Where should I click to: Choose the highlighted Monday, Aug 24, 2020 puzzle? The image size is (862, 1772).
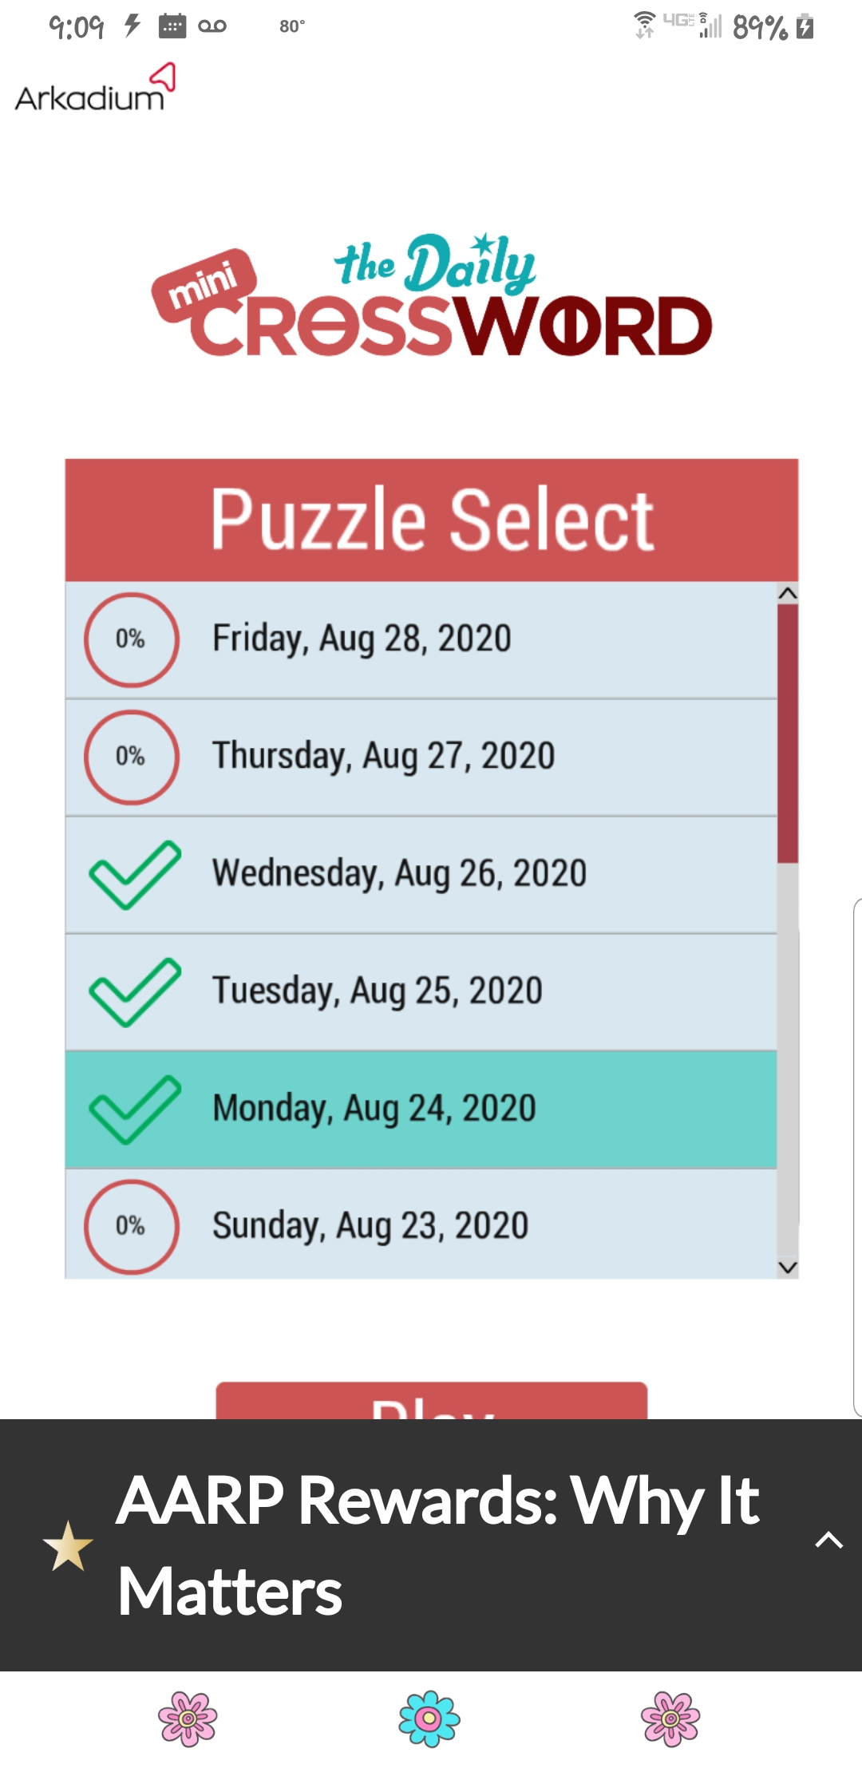point(374,1109)
